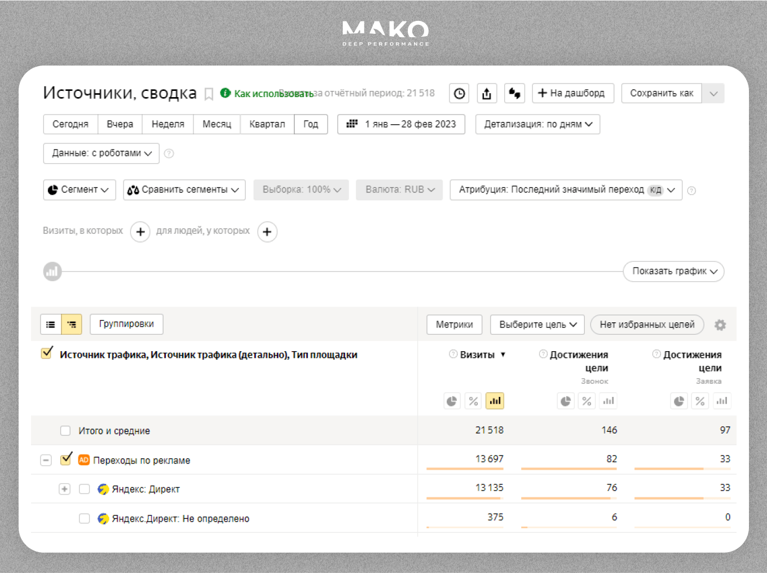The height and width of the screenshot is (573, 767).
Task: Select the Неделя period tab
Action: [167, 124]
